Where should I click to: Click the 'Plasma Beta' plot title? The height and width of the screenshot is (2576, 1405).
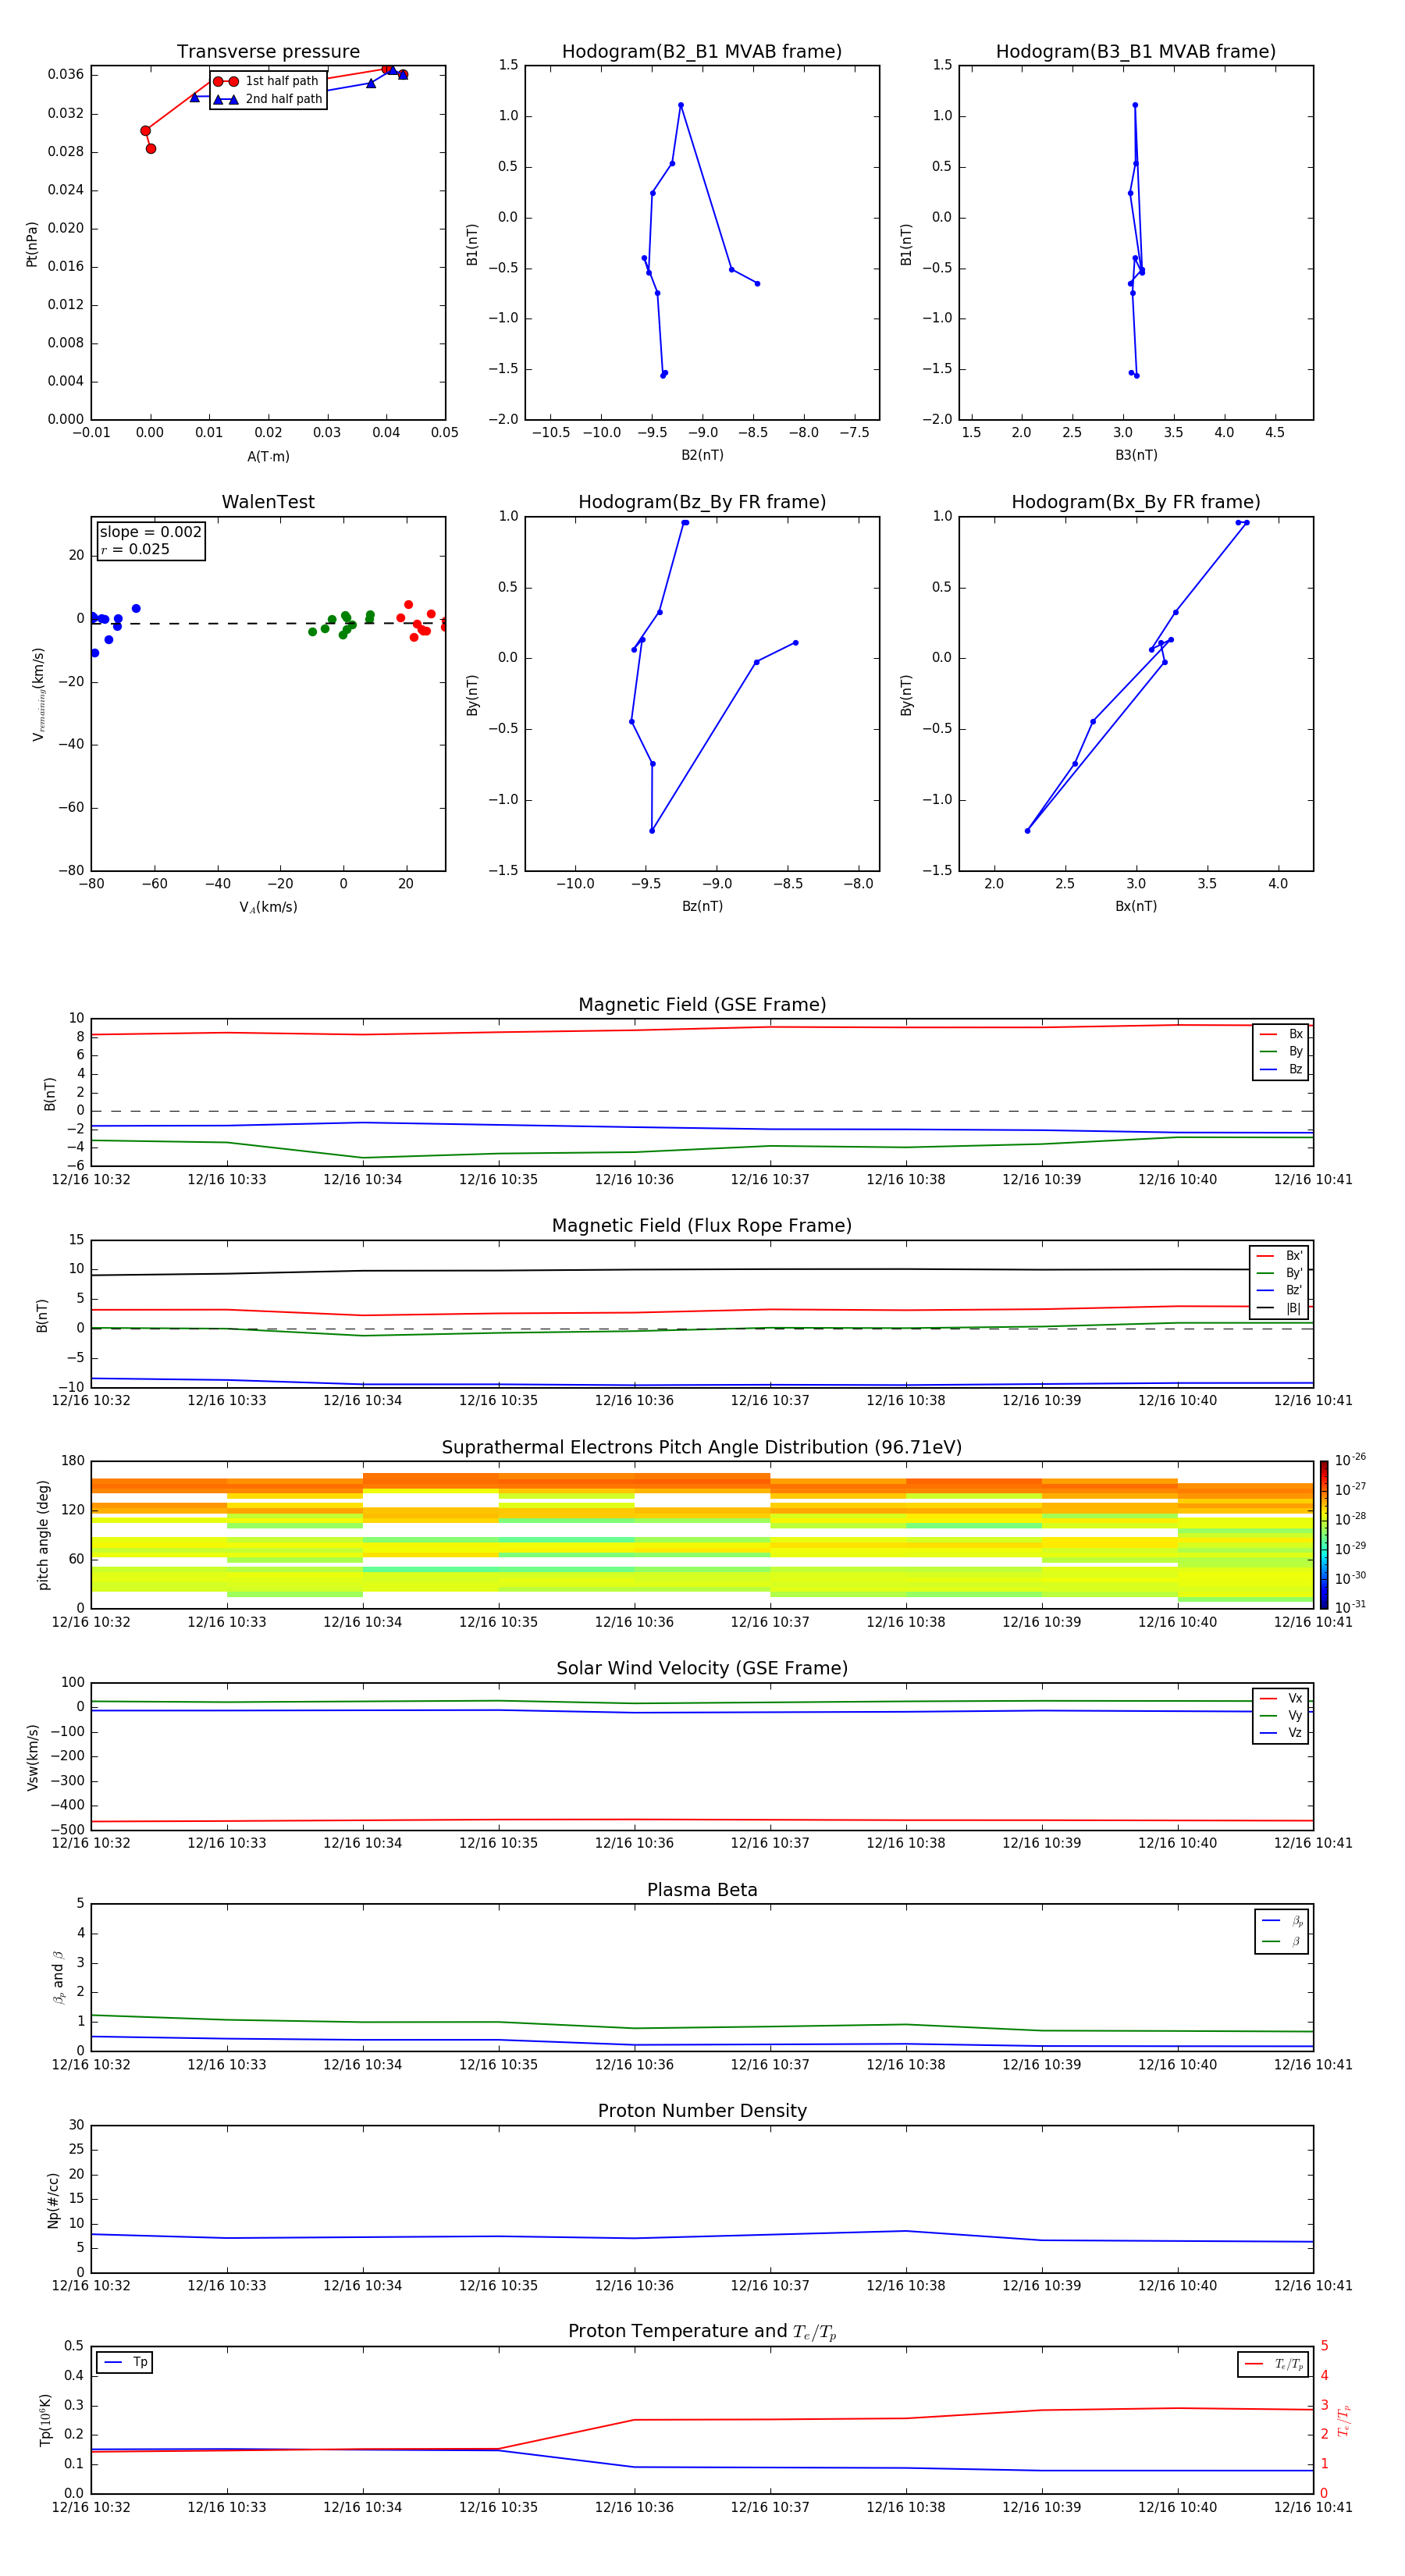(x=702, y=1890)
